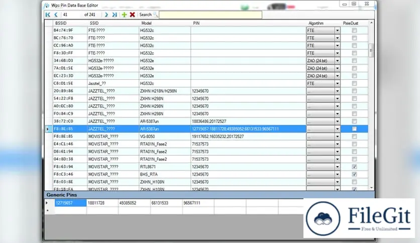Sort by the Algorithm column header
Viewport: 420px width, 243px height.
316,23
